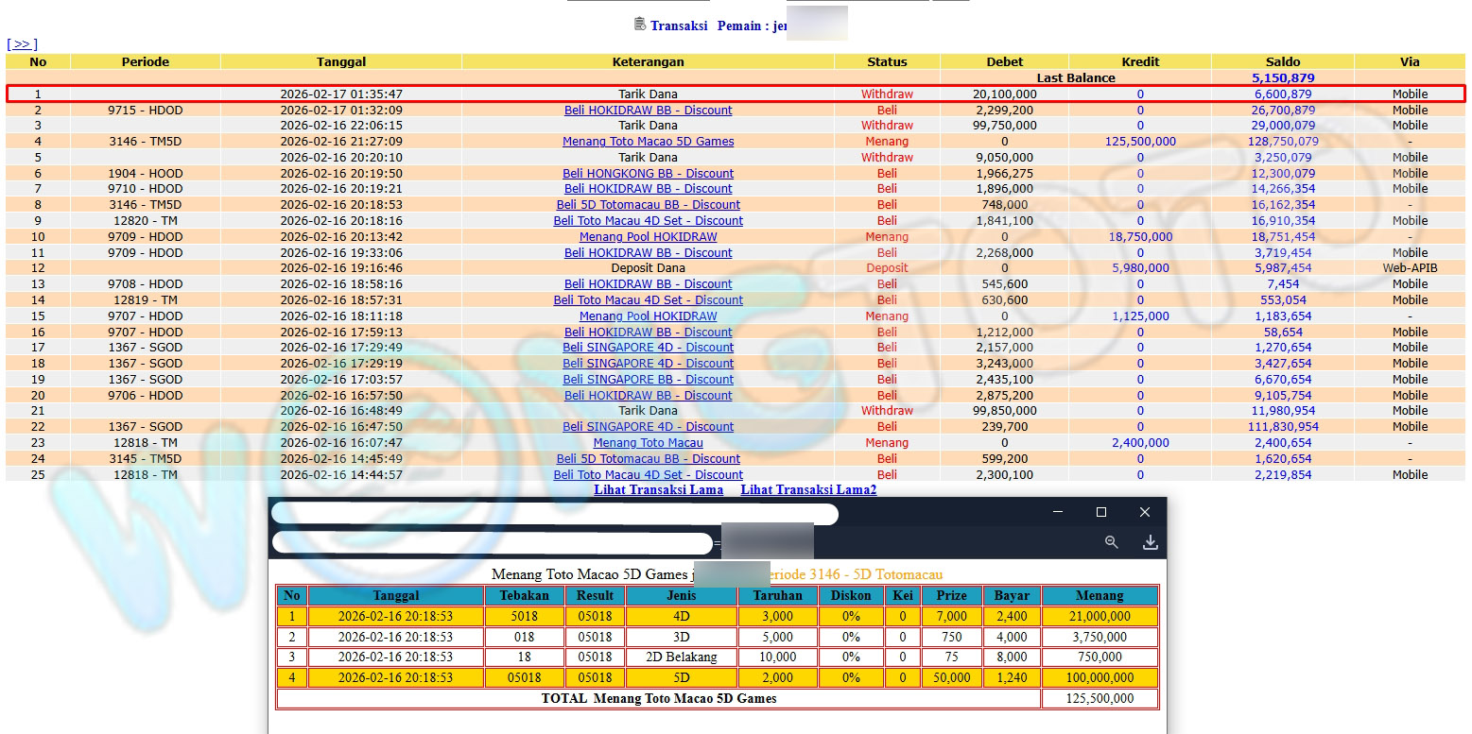The width and height of the screenshot is (1472, 734).
Task: Open Lihat Transaksi Lama link
Action: (x=658, y=489)
